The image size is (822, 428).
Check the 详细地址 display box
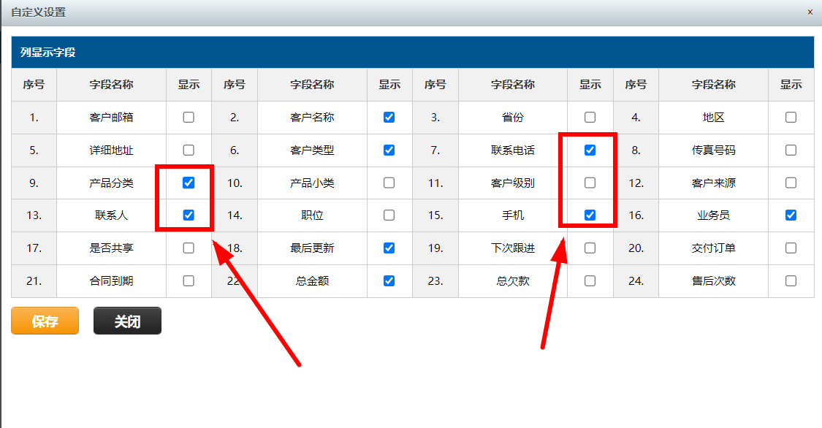[189, 150]
